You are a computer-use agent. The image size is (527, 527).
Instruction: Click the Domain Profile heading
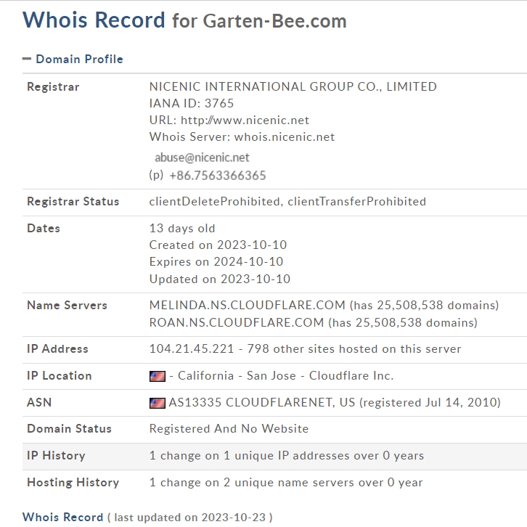coord(79,59)
